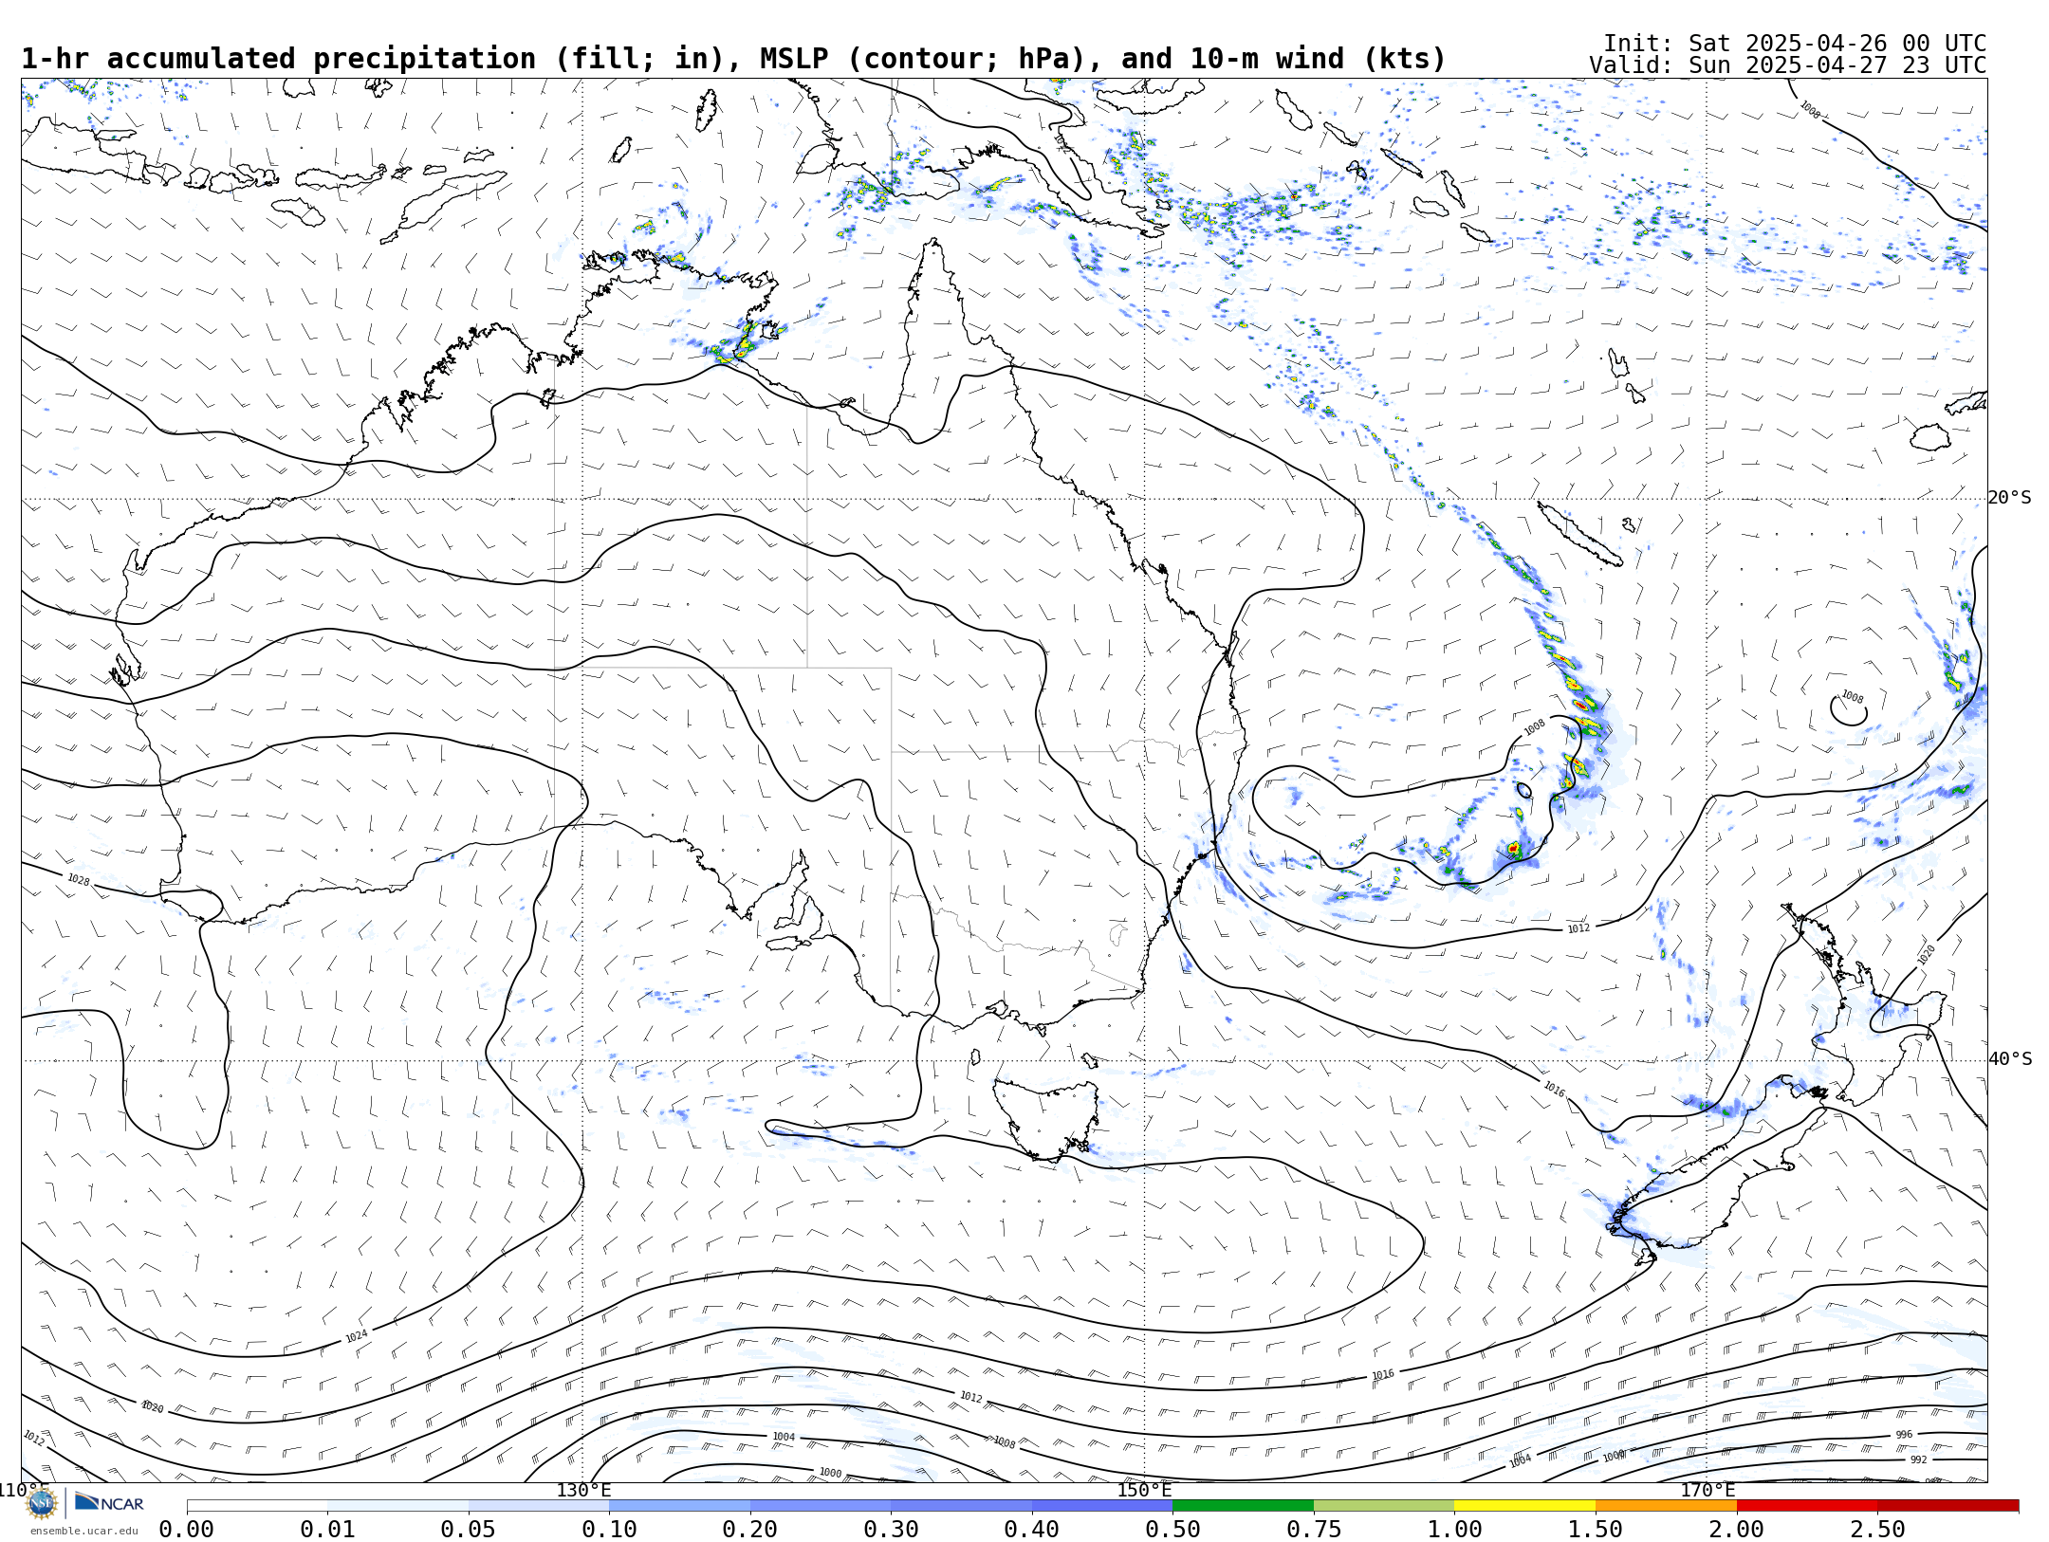Click the 0.00 colorbar tick label
This screenshot has height=1542, width=2049.
click(x=187, y=1530)
